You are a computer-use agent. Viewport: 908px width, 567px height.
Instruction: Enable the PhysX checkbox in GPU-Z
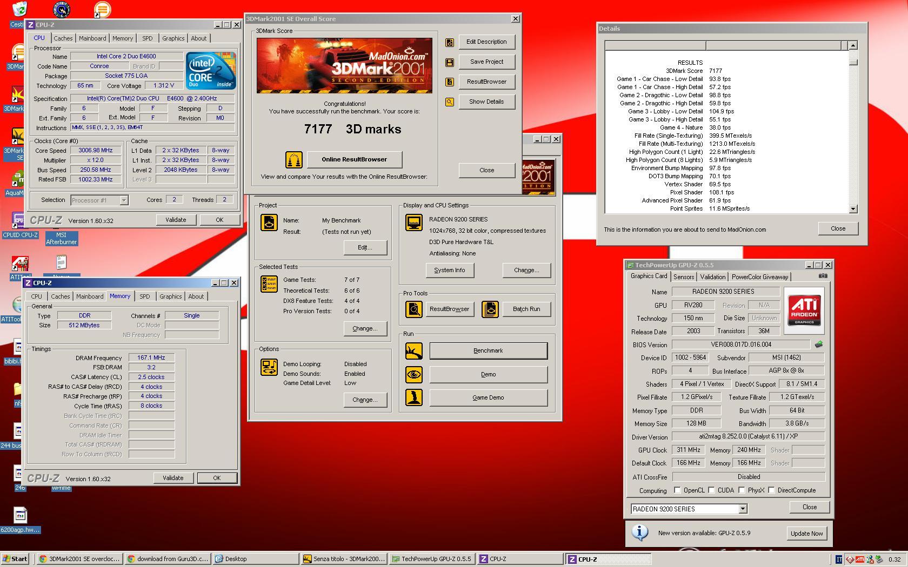[x=742, y=490]
